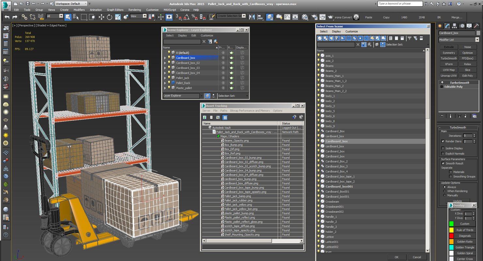This screenshot has height=261, width=483.
Task: Expand the Plastic_pallet layer
Action: coord(165,88)
